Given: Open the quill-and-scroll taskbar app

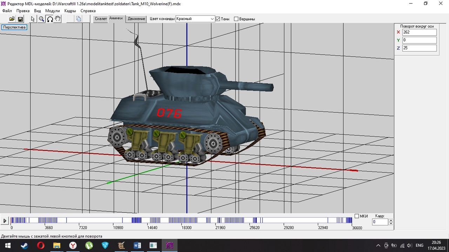Looking at the screenshot, I should tap(121, 245).
